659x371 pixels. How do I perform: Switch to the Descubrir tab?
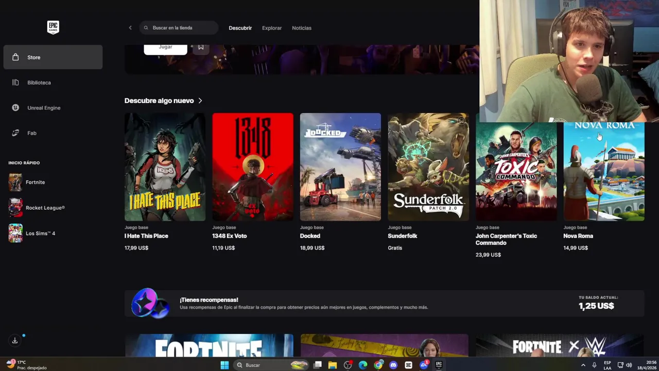point(240,28)
